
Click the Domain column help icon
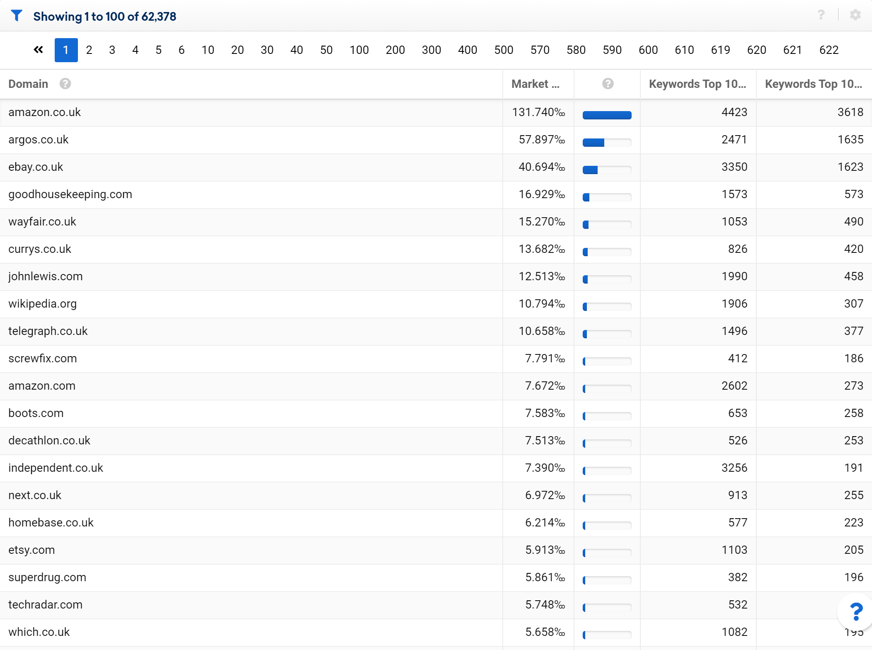point(65,84)
